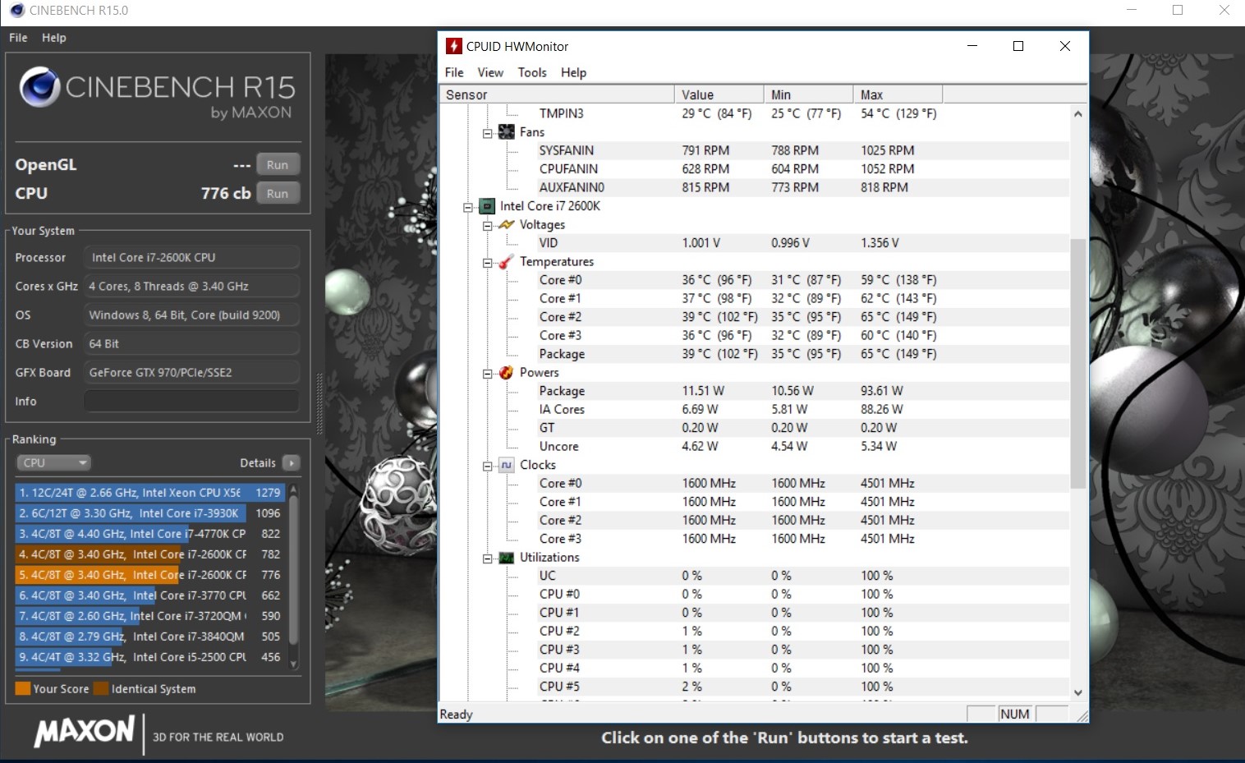Click the HWMonitor scroll down arrow

click(x=1078, y=692)
